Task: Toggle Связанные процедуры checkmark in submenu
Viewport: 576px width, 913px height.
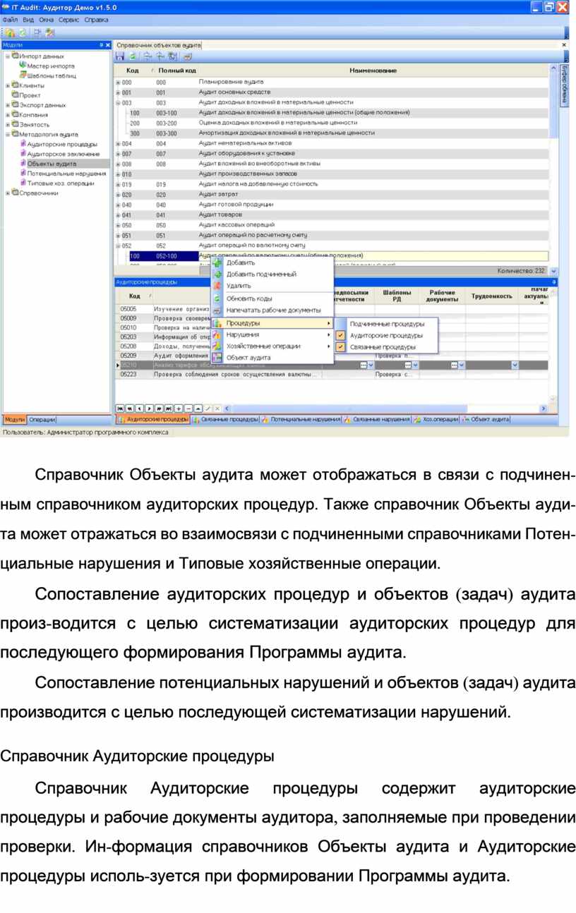Action: (x=340, y=347)
